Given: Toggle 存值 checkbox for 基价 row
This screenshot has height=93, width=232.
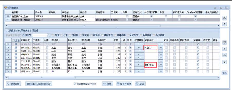Looking at the screenshot, I should 130,61.
